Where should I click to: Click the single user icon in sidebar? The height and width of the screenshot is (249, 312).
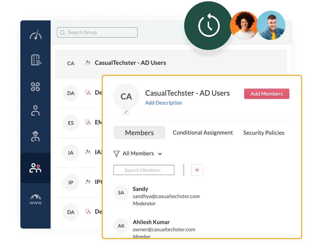coord(35,111)
